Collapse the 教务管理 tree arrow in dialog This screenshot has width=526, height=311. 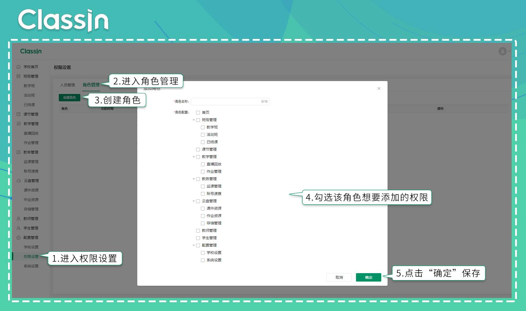pyautogui.click(x=194, y=179)
